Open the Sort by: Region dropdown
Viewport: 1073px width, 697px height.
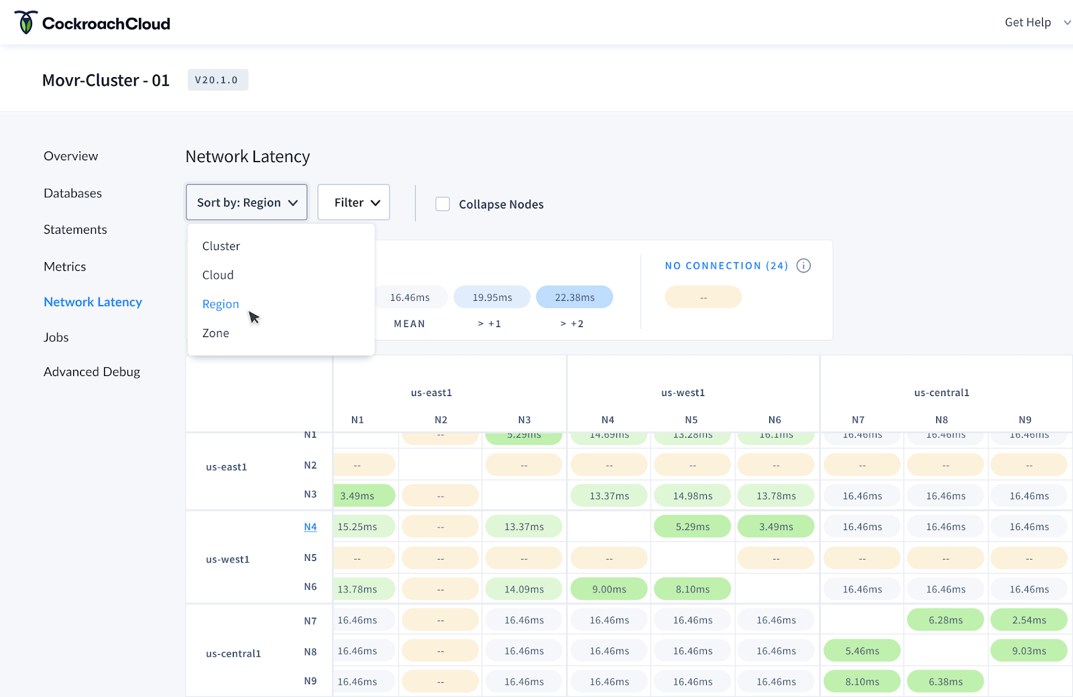coord(247,202)
